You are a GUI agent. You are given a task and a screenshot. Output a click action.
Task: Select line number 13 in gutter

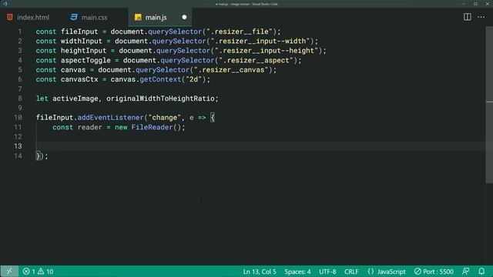[x=18, y=146]
